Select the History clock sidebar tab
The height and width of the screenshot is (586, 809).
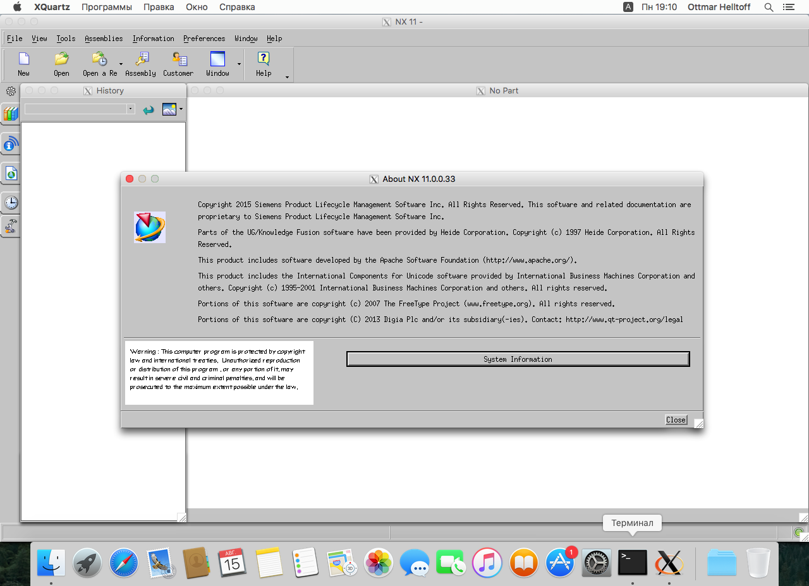coord(11,203)
